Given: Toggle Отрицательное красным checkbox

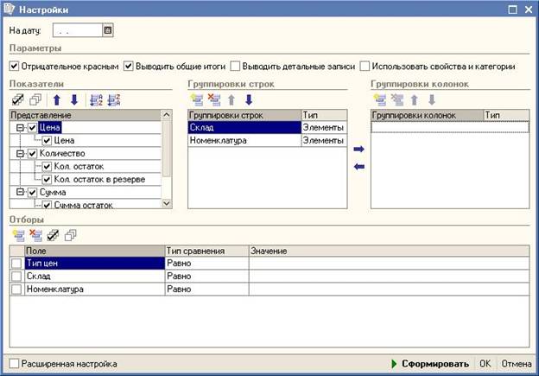Looking at the screenshot, I should (14, 66).
